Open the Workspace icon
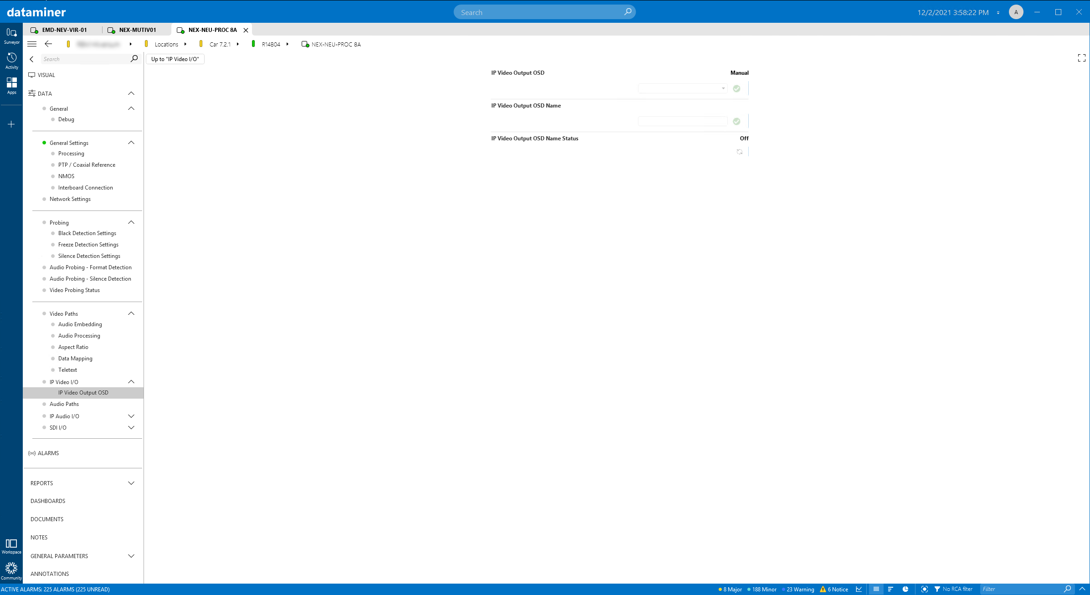1090x595 pixels. [11, 546]
